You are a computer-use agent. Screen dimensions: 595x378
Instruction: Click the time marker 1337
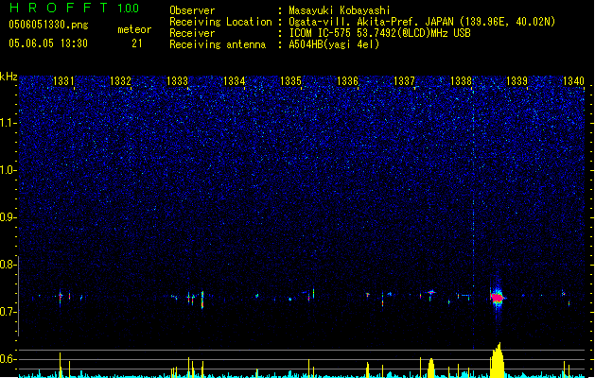(405, 81)
